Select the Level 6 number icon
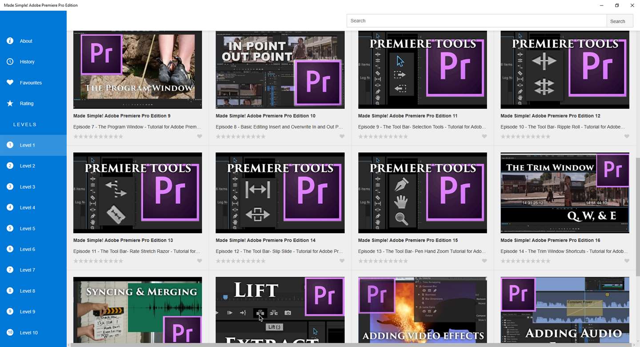640x347 pixels. coord(10,249)
